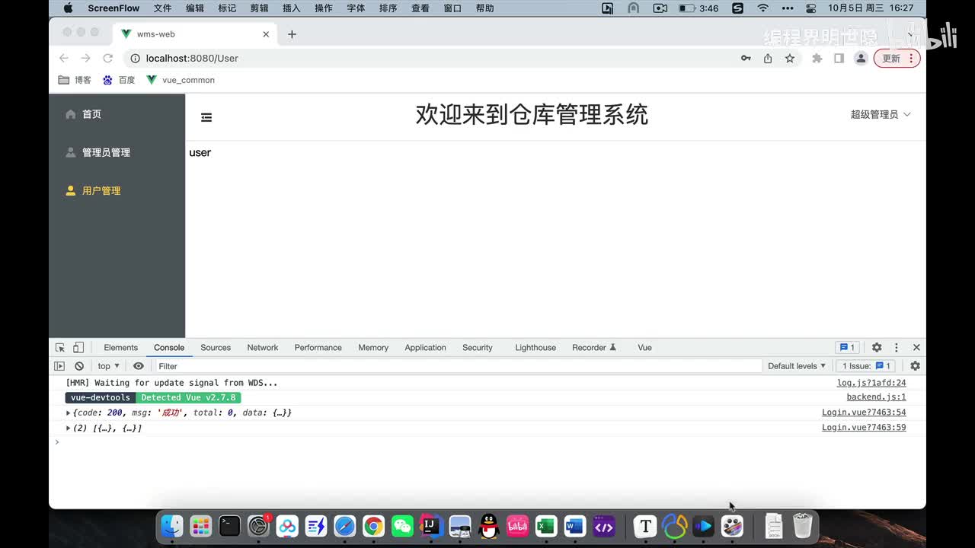
Task: Switch to the Elements tab
Action: click(x=121, y=347)
